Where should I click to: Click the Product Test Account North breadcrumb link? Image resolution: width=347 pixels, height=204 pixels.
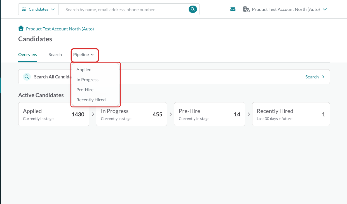click(x=60, y=29)
